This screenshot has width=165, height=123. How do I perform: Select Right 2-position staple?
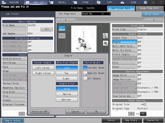point(67,79)
